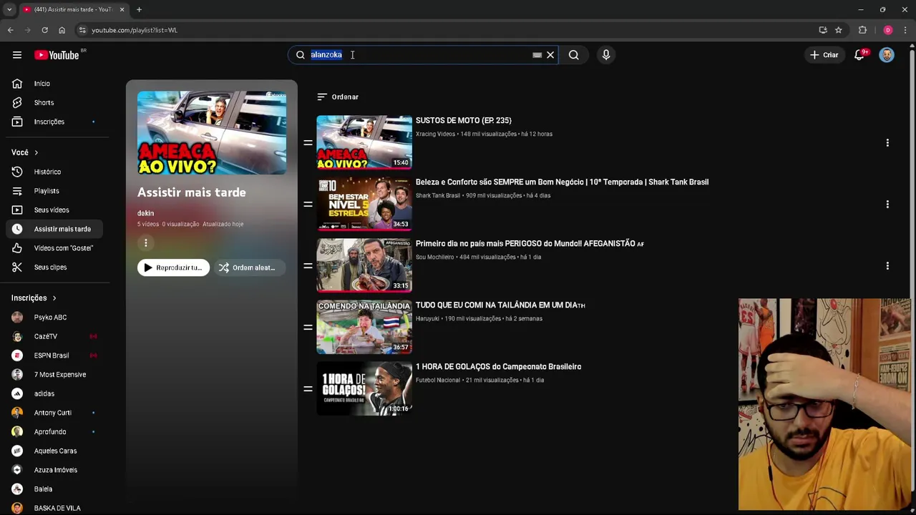The height and width of the screenshot is (515, 916).
Task: Open Inscrições in the sidebar
Action: [x=56, y=122]
